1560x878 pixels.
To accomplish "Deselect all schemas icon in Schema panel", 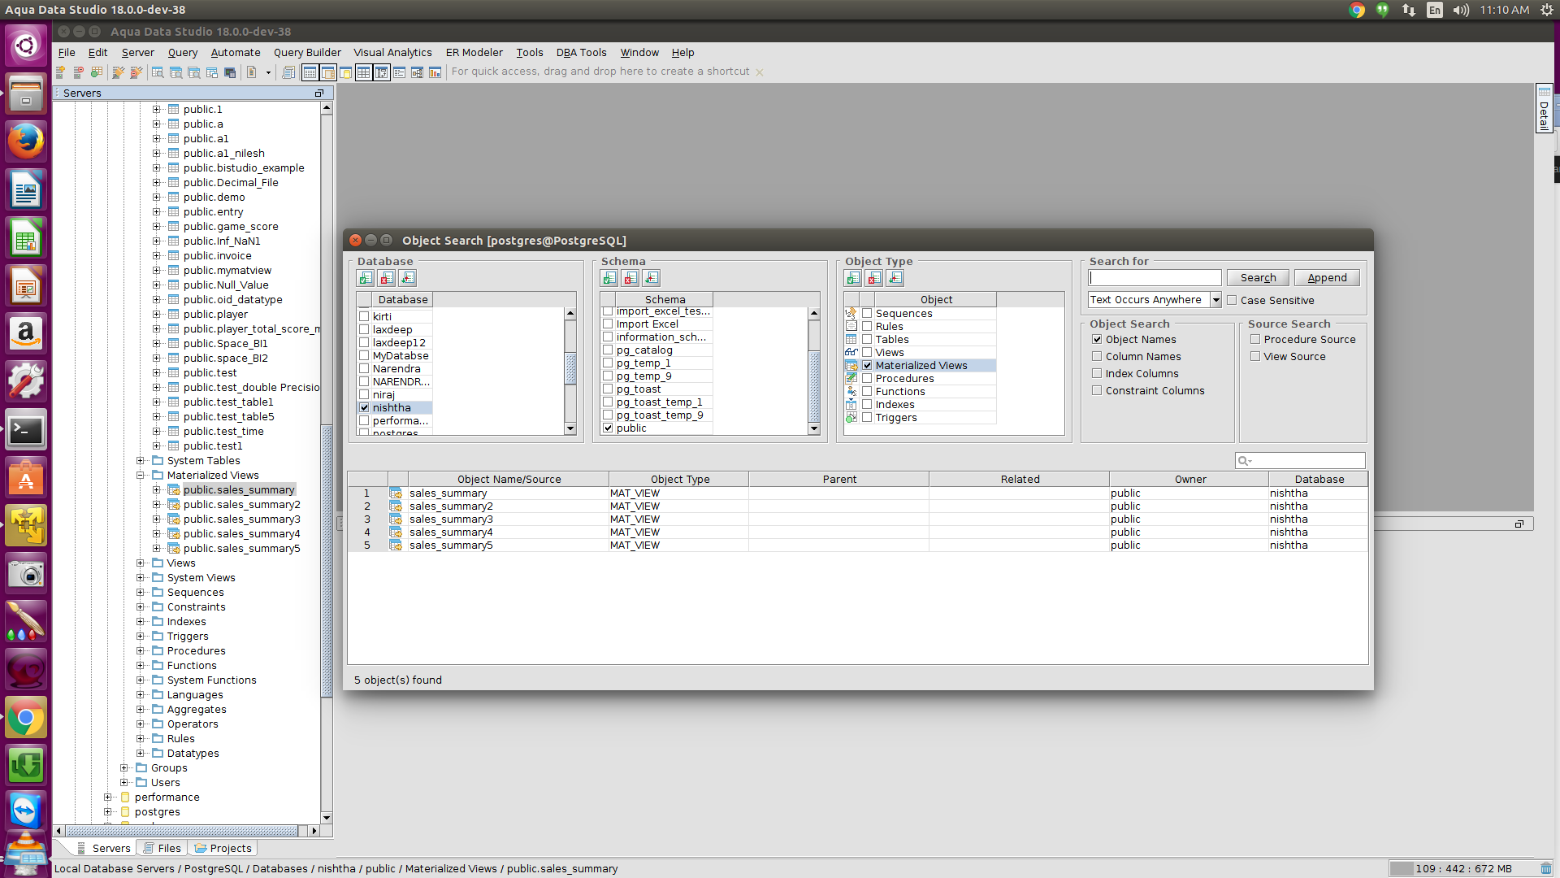I will pos(630,278).
